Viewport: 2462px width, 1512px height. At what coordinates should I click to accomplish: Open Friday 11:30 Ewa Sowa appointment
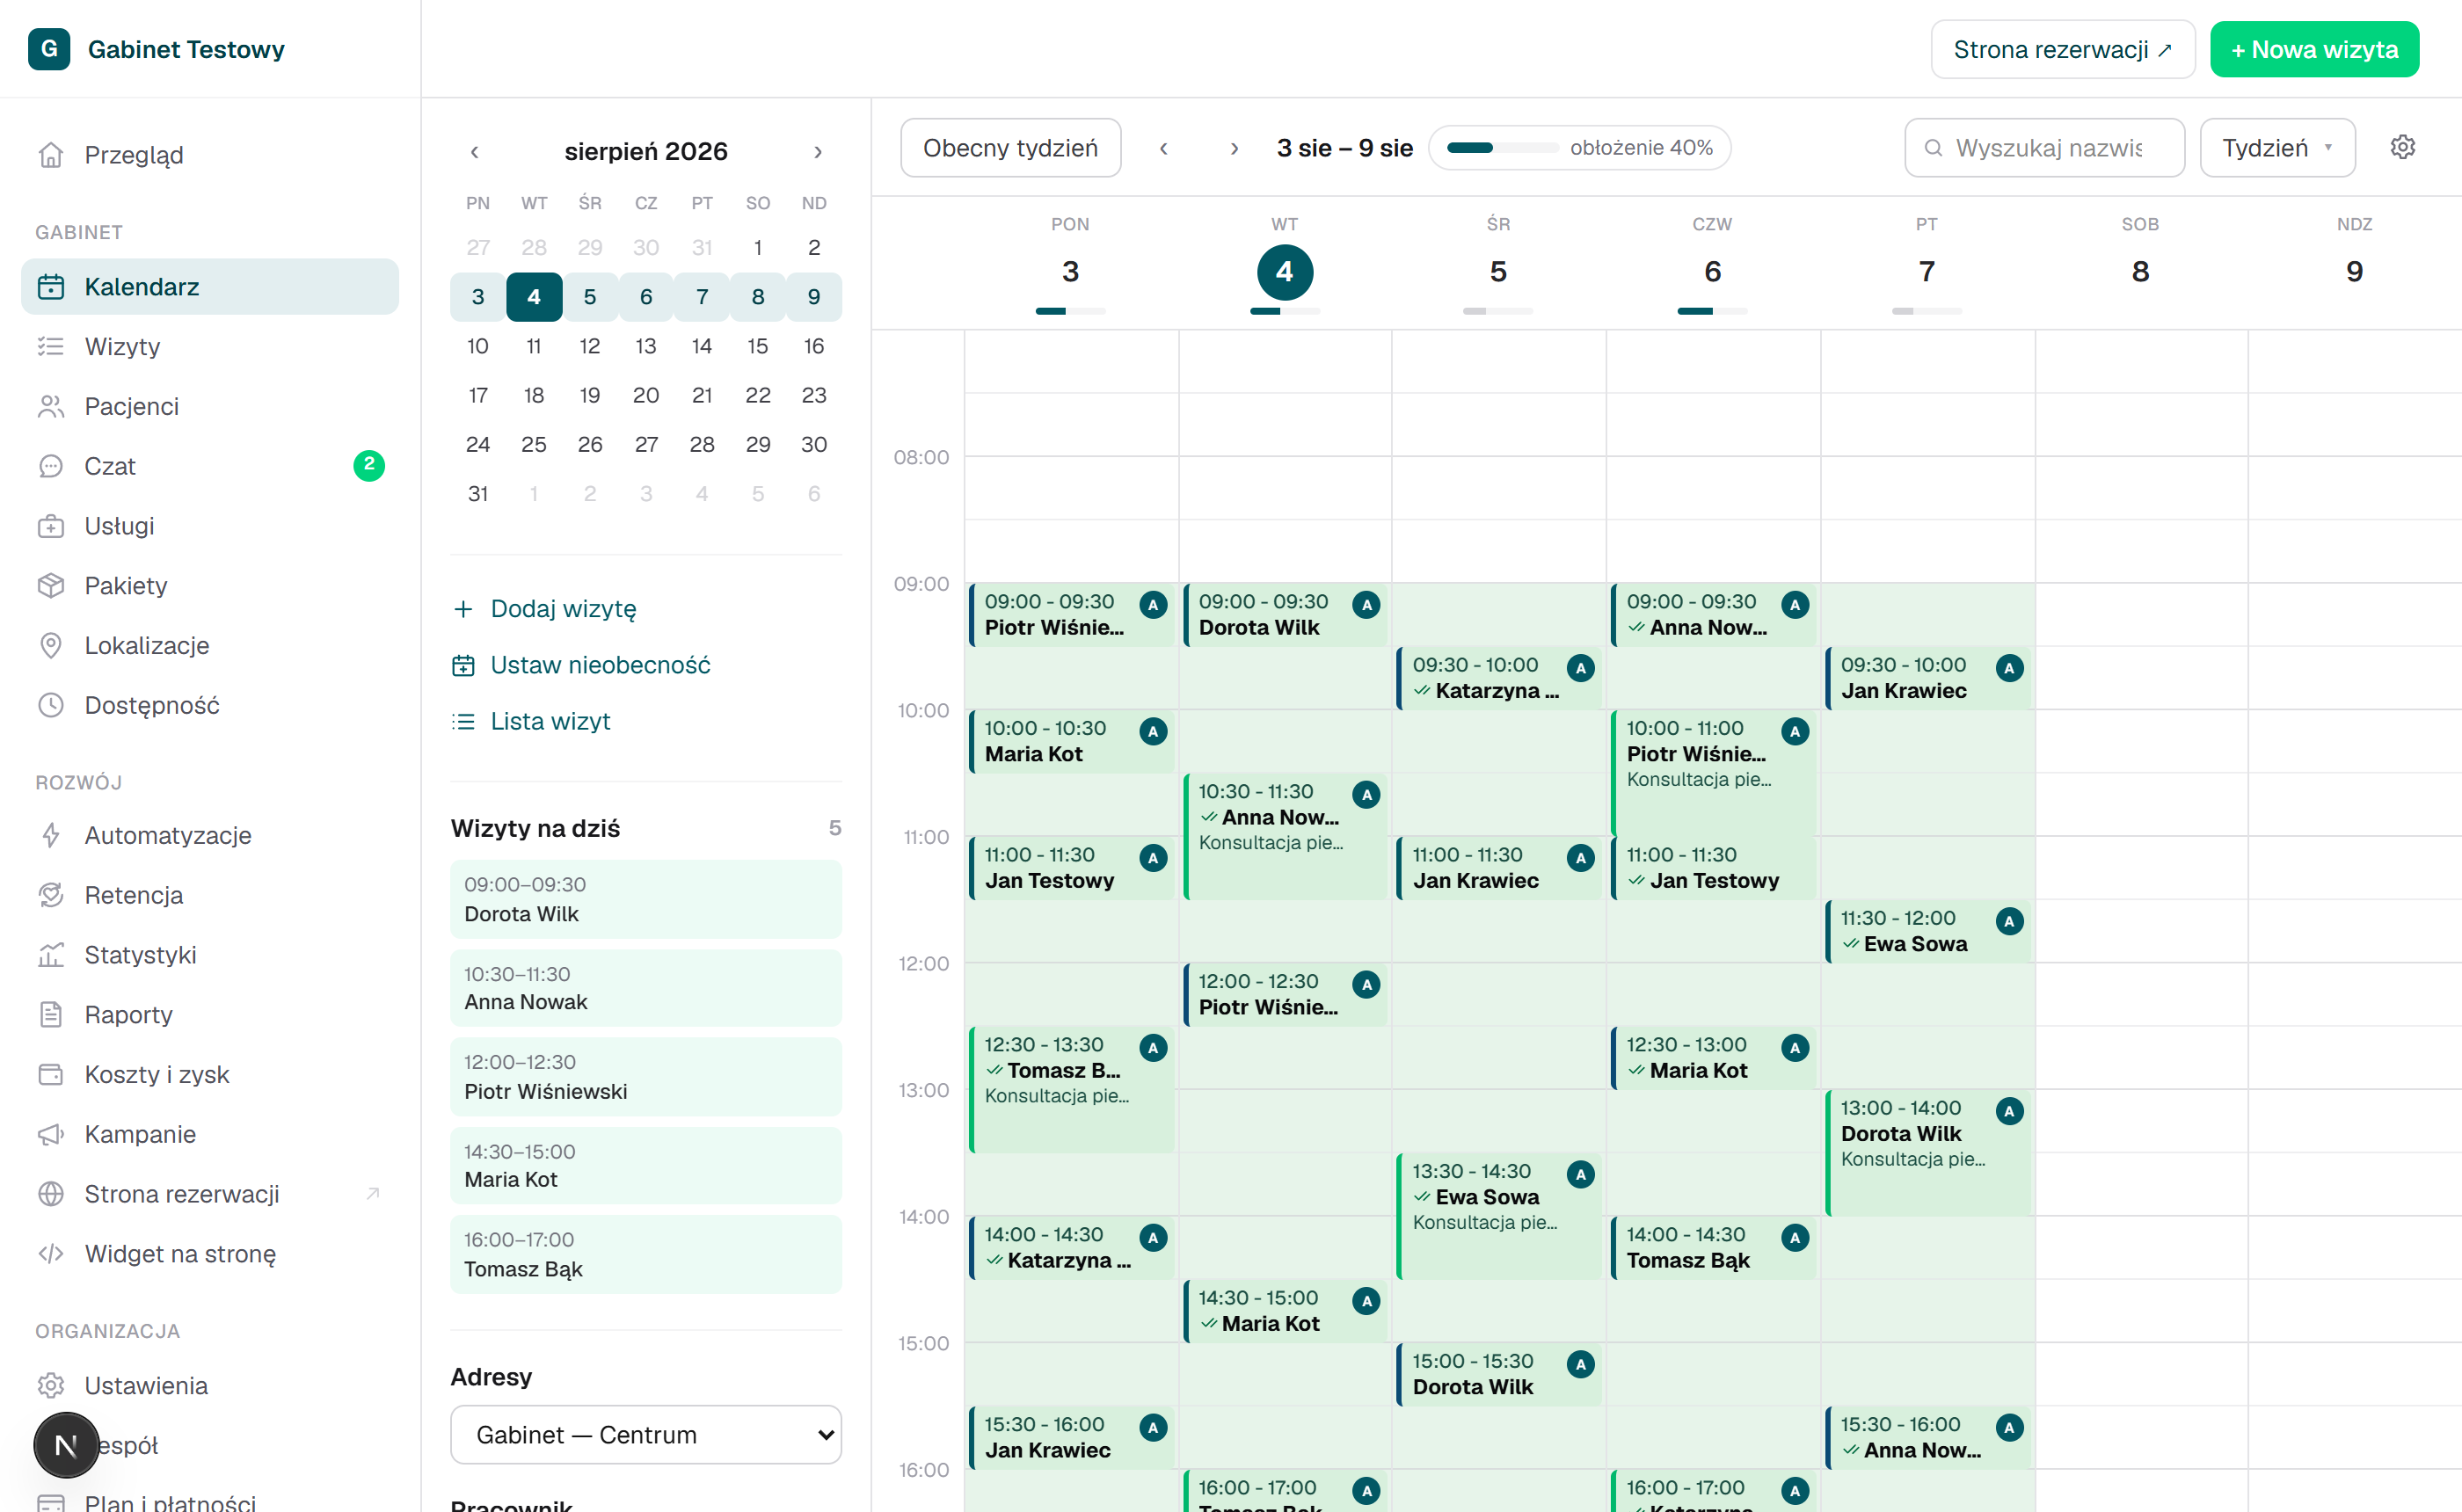[1928, 931]
